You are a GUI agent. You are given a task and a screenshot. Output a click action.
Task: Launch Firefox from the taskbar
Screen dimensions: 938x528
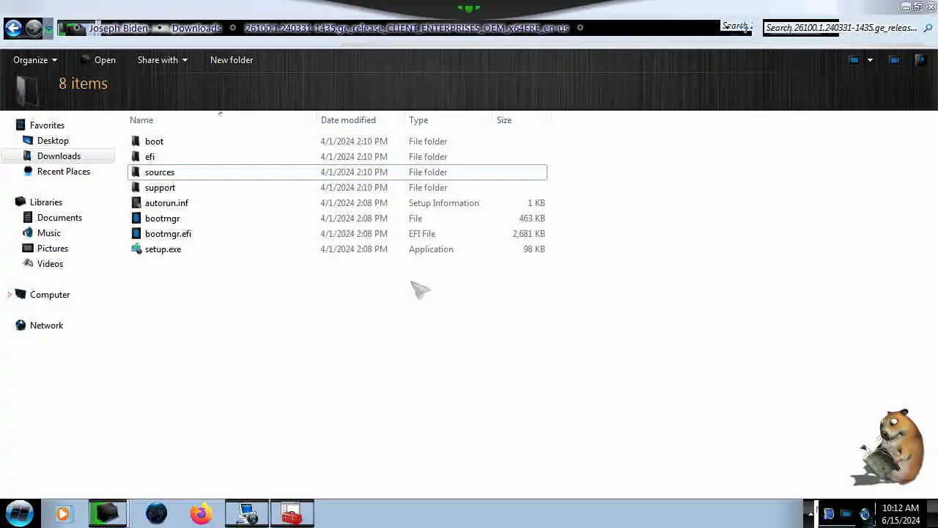click(201, 514)
